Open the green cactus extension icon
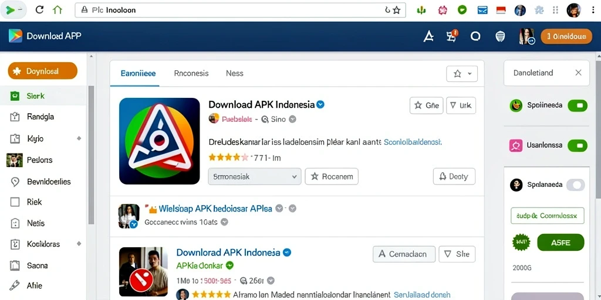Viewport: 601px width, 300px height. pos(421,10)
